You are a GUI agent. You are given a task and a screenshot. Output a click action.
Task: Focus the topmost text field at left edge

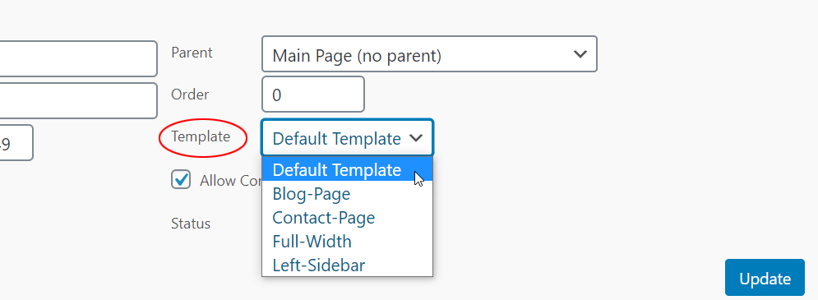(78, 59)
